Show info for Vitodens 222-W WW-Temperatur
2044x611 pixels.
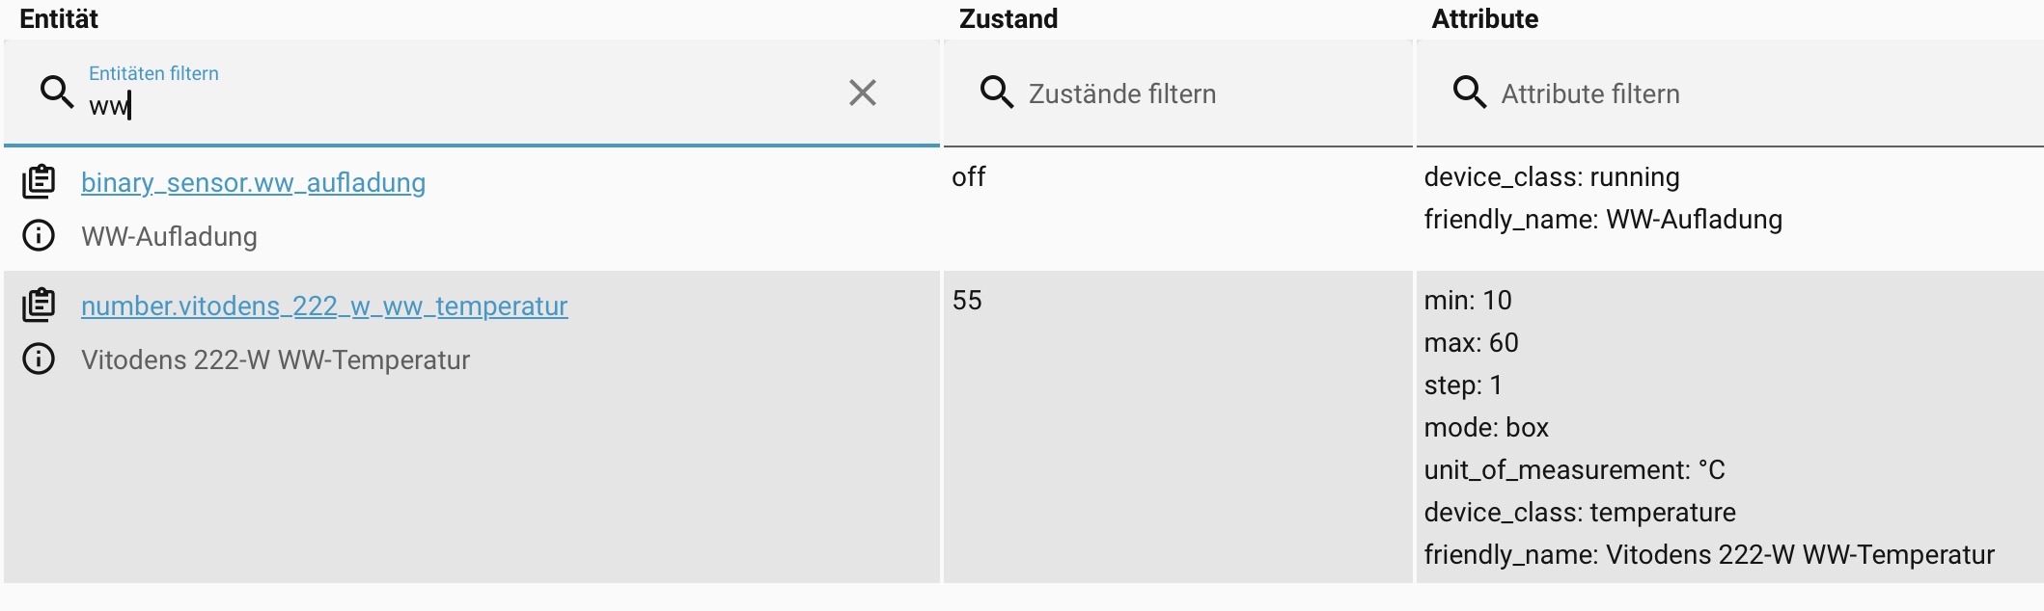point(39,359)
